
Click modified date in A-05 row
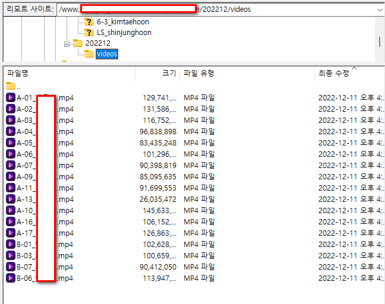click(351, 143)
